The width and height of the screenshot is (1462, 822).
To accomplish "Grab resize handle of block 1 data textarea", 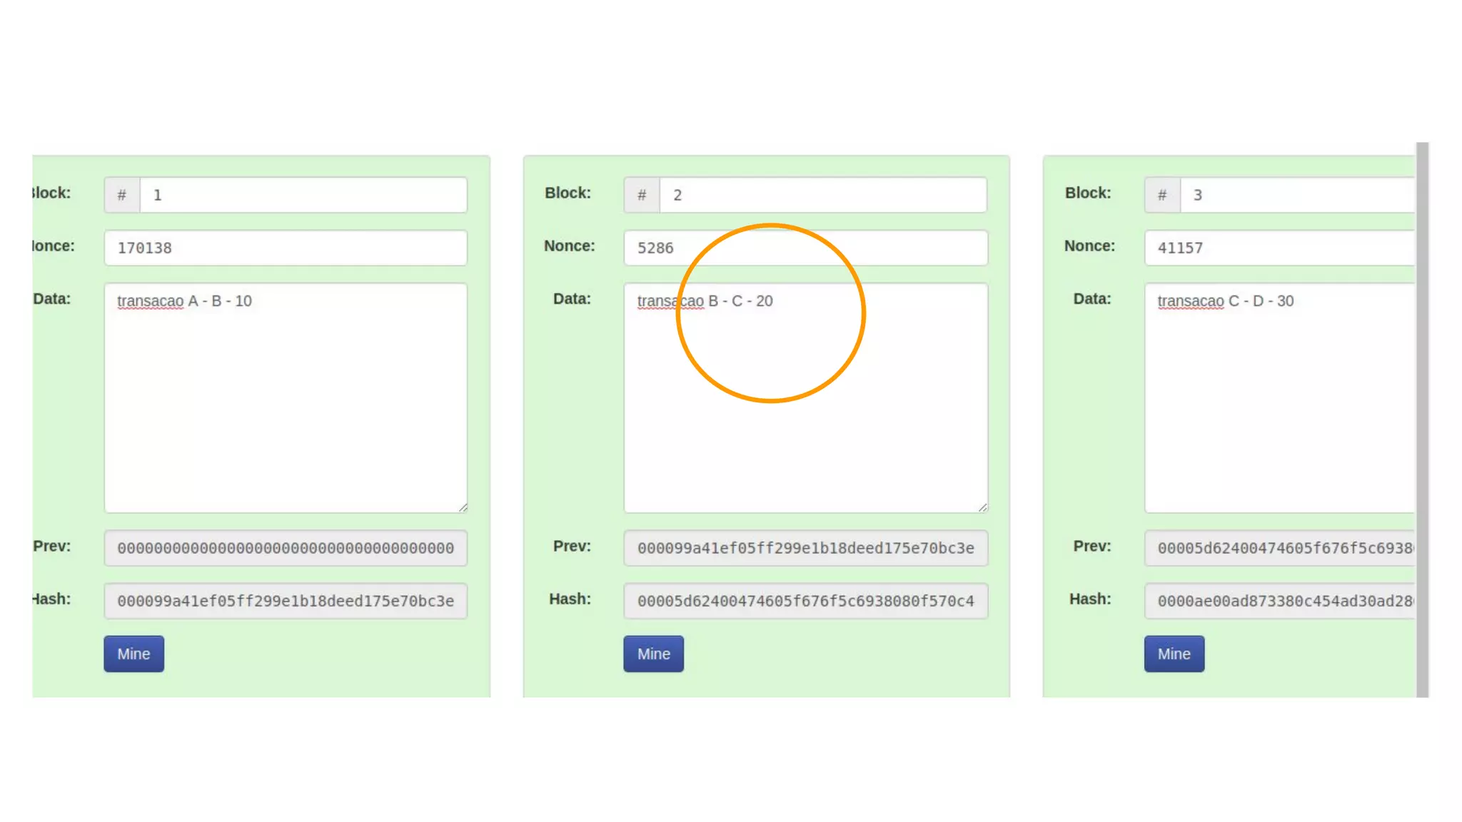I will point(463,508).
